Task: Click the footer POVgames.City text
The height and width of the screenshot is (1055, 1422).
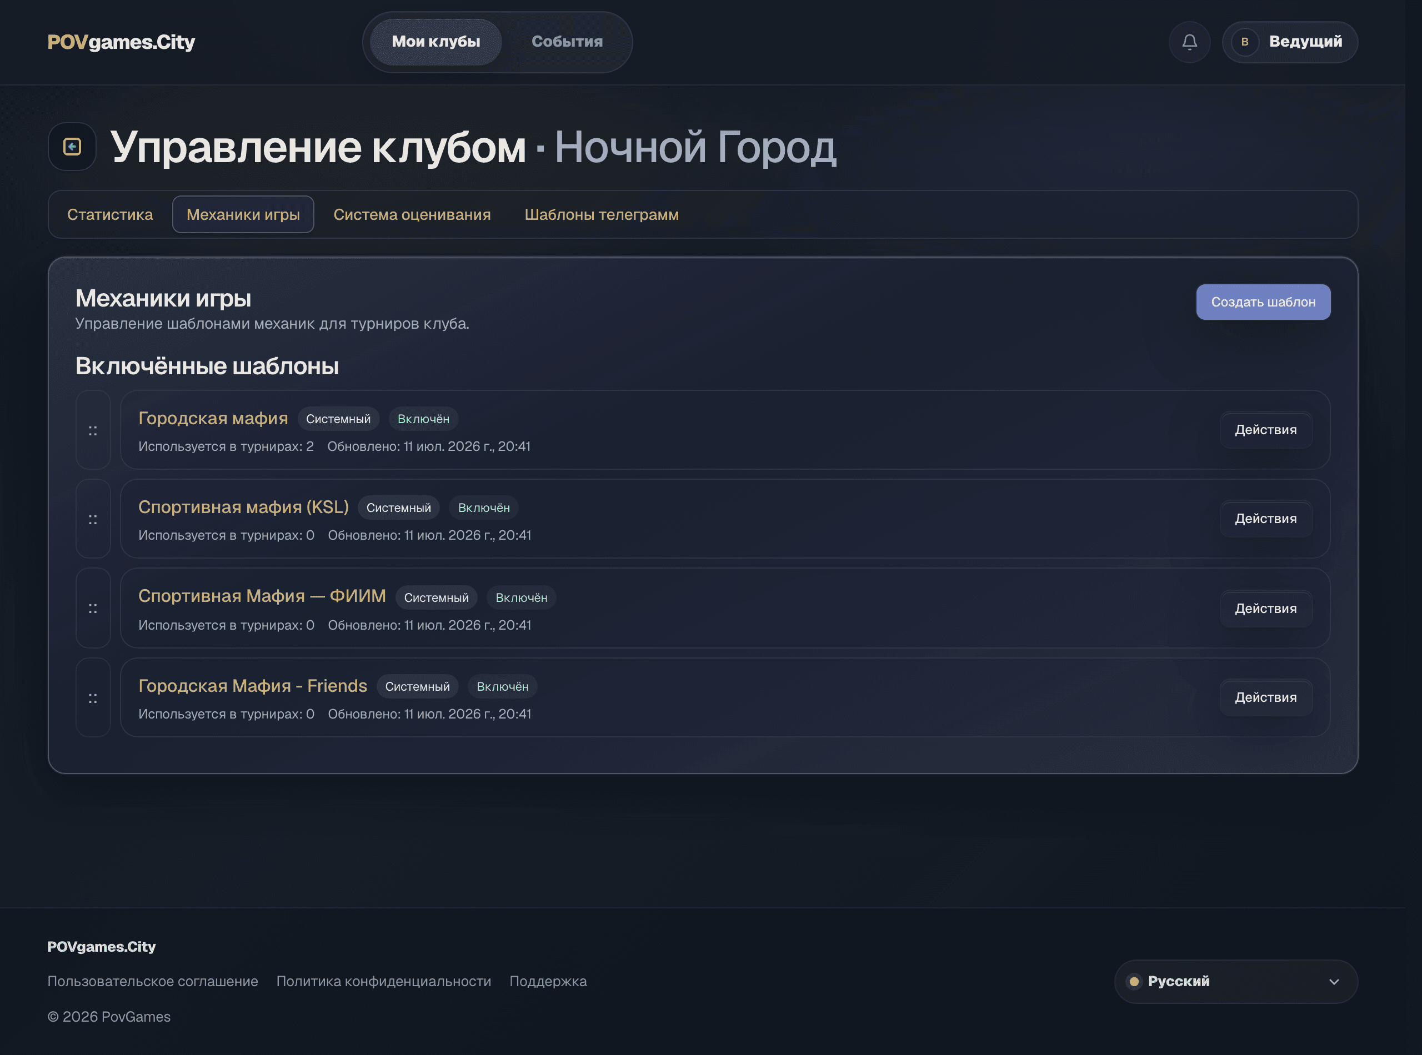Action: click(x=102, y=946)
